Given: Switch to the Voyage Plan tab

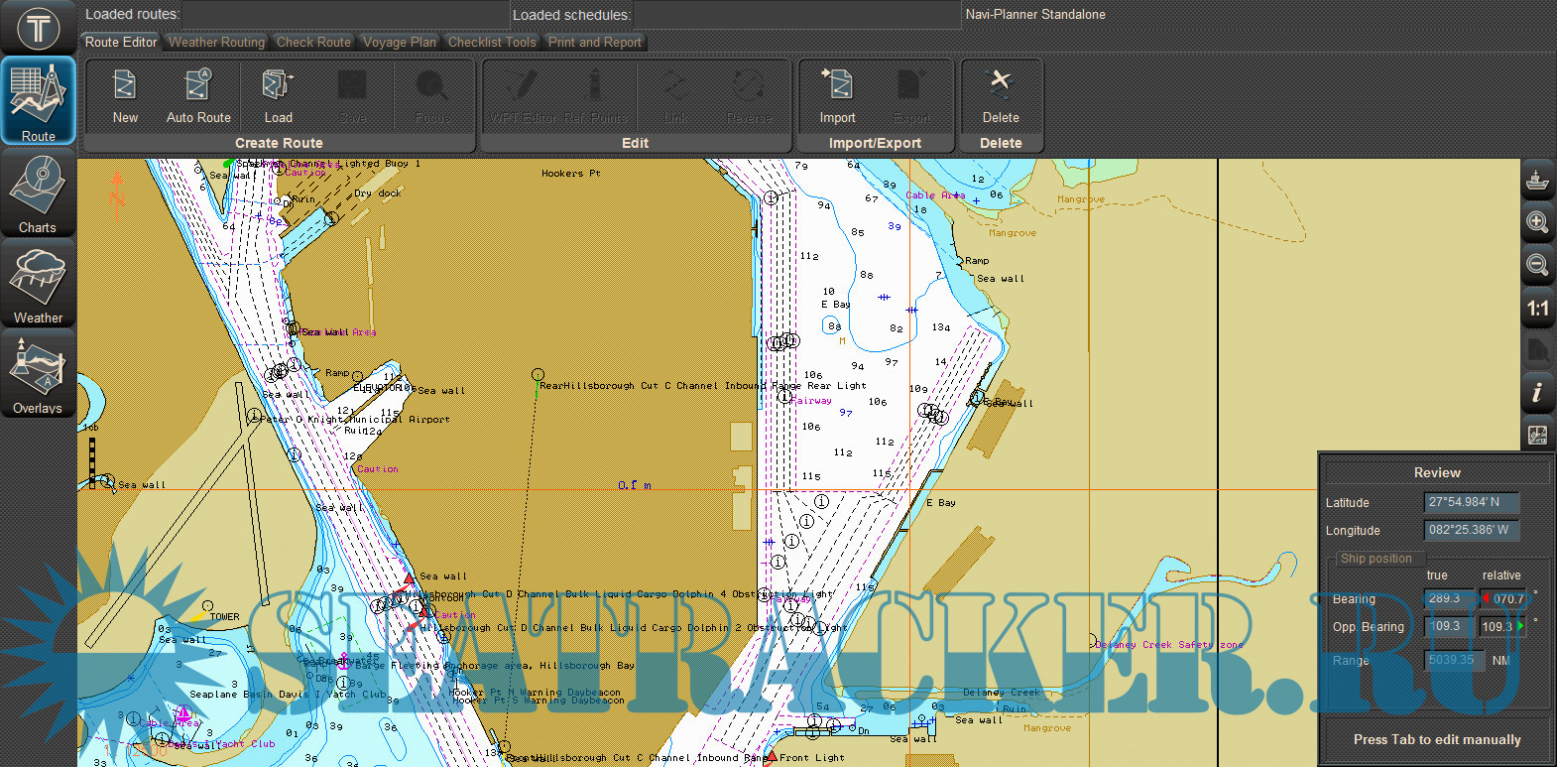Looking at the screenshot, I should 399,43.
